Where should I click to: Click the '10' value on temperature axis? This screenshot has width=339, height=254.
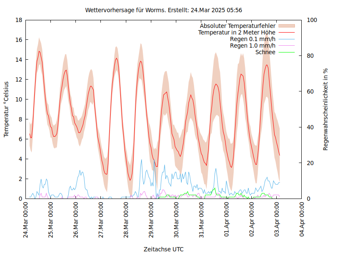(x=19, y=99)
